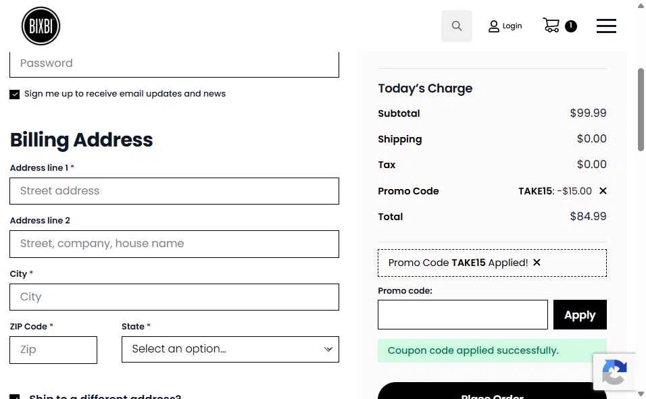Click the BIXBI logo
Screen dimensions: 646x399
[41, 26]
